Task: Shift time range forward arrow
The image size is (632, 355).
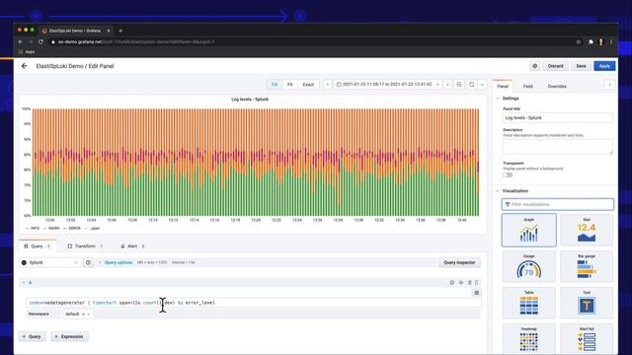Action: pos(447,85)
